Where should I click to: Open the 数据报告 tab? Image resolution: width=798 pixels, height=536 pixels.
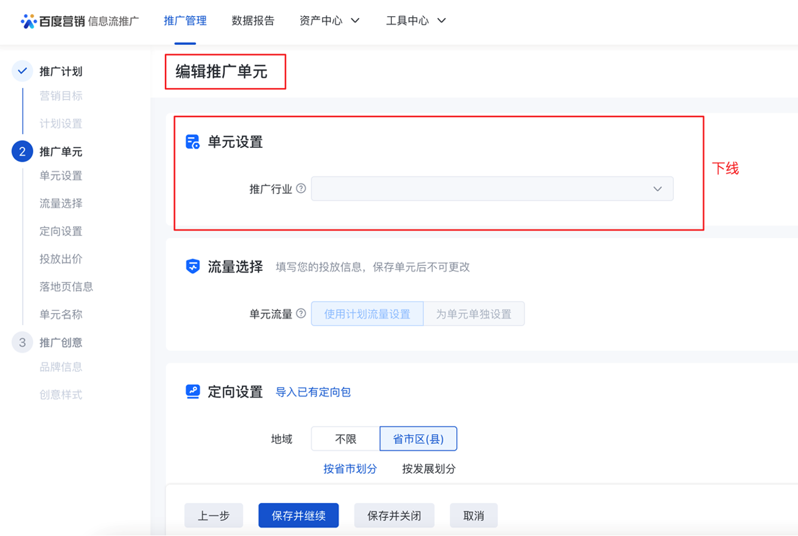[253, 21]
